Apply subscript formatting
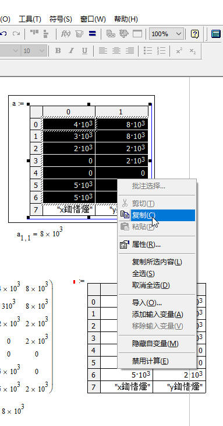Image resolution: width=223 pixels, height=426 pixels. click(x=192, y=51)
